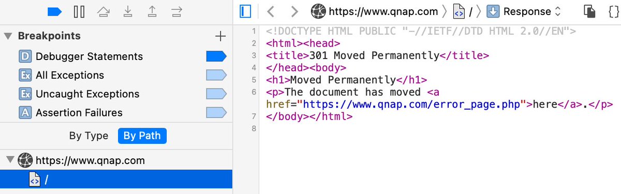Click line number 6 gutter
The width and height of the screenshot is (621, 194).
254,92
